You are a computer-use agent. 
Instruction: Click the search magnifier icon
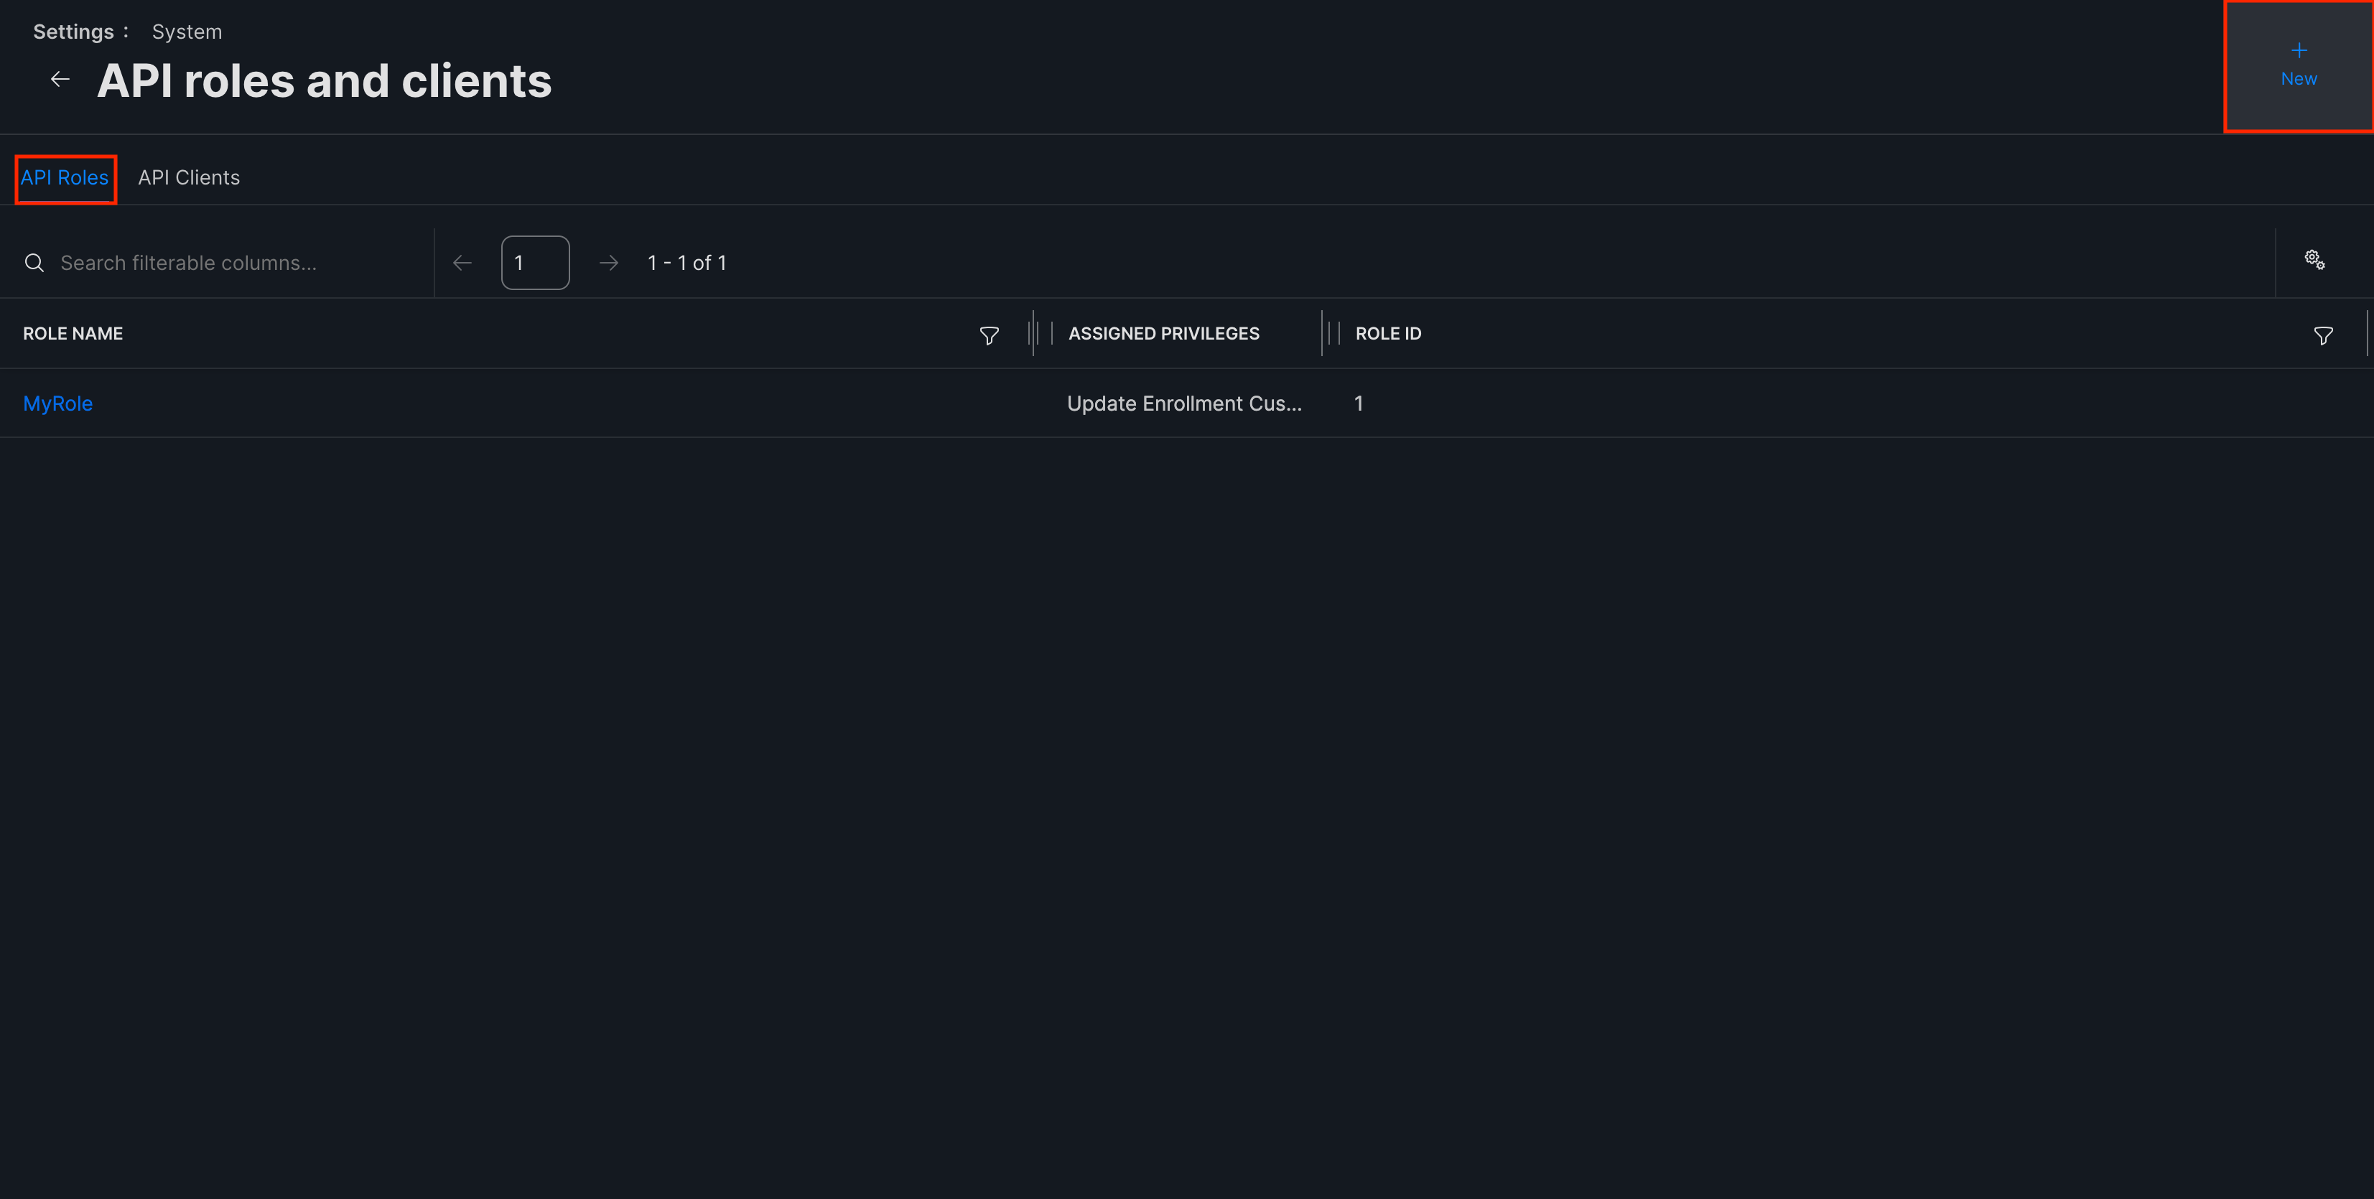[34, 263]
